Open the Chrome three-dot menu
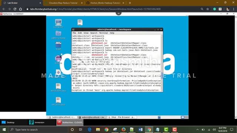This screenshot has width=237, height=133. (x=234, y=9)
